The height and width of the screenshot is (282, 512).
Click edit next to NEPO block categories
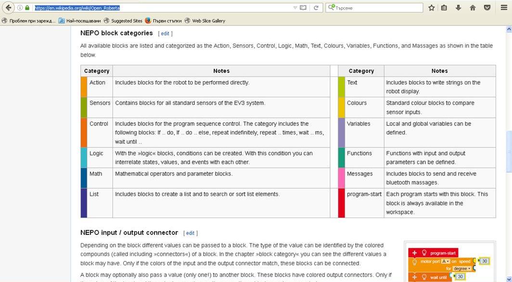coord(165,33)
